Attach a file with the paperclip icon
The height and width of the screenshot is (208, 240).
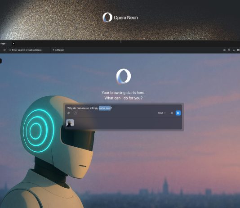(x=69, y=113)
